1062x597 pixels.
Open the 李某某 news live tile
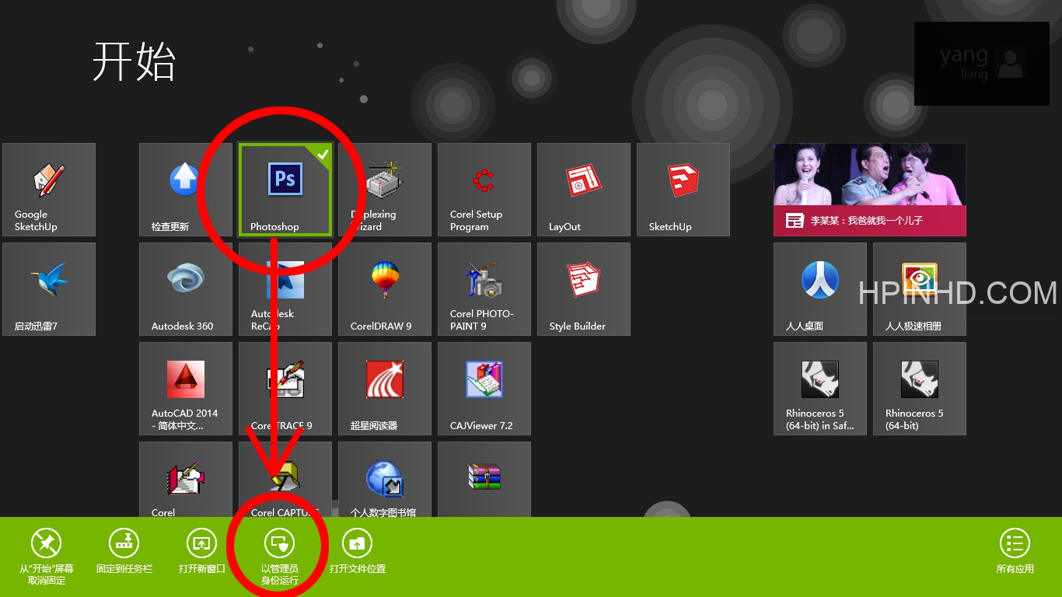tap(870, 190)
